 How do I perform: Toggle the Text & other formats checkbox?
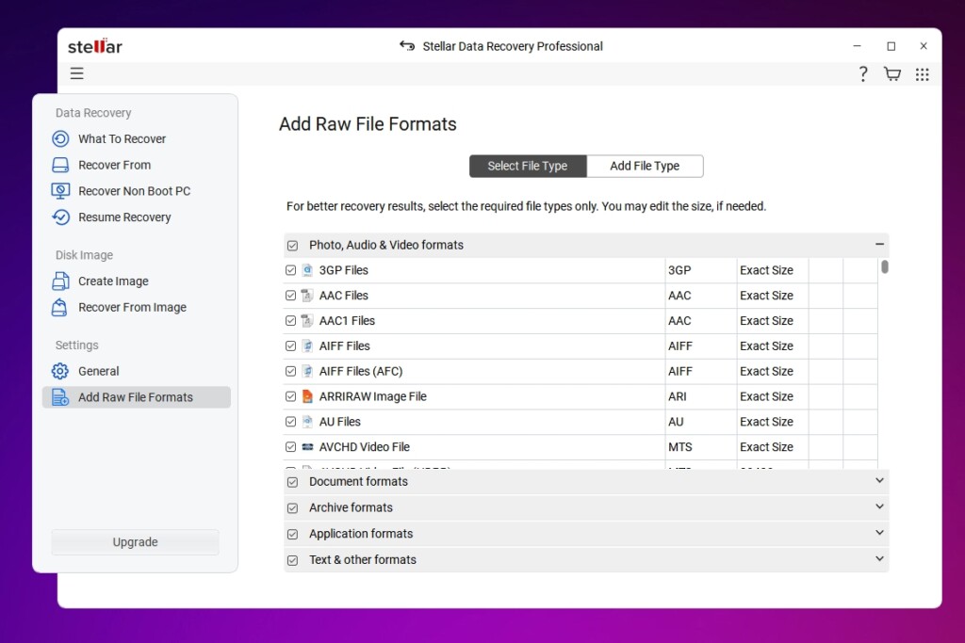coord(292,561)
